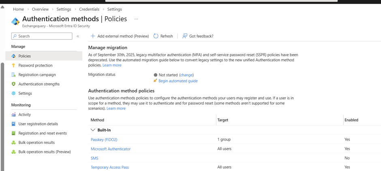Viewport: 381px width, 171px height.
Task: Click the Registration and reset events icon
Action: 13,133
